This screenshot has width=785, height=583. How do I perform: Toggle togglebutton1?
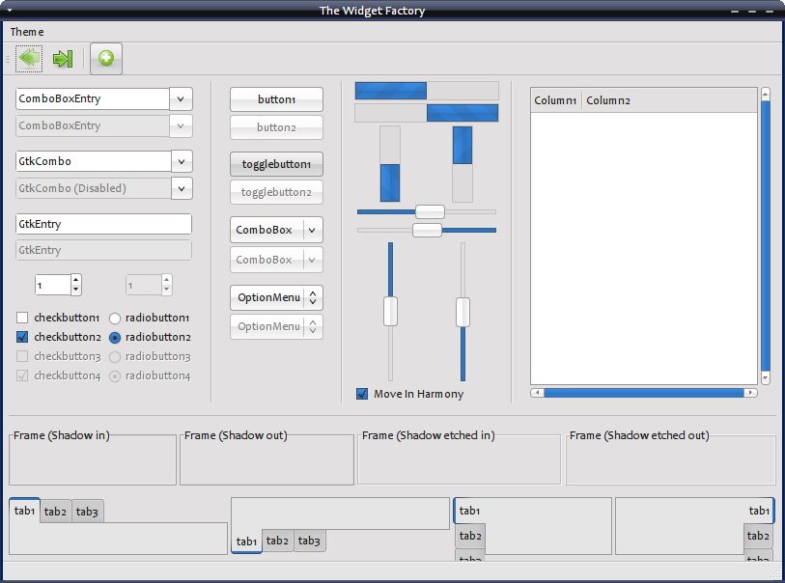[276, 164]
